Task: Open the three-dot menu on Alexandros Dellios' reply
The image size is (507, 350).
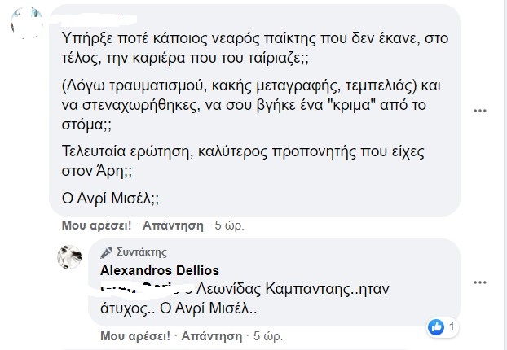Action: [480, 282]
